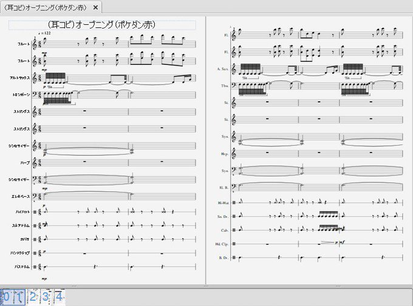Click the カバサ instrument label
Image resolution: width=413 pixels, height=306 pixels.
[x=26, y=239]
